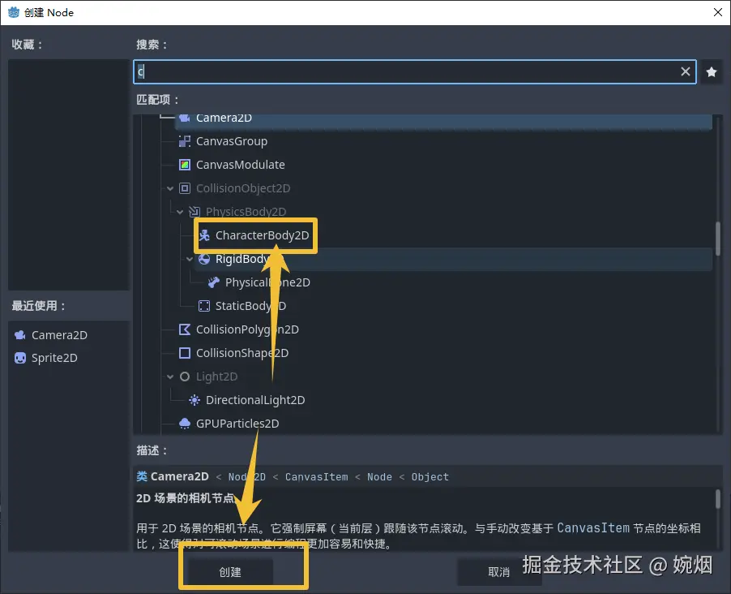The height and width of the screenshot is (594, 731).
Task: Collapse the CollisionObject2D tree branch
Action: click(170, 188)
